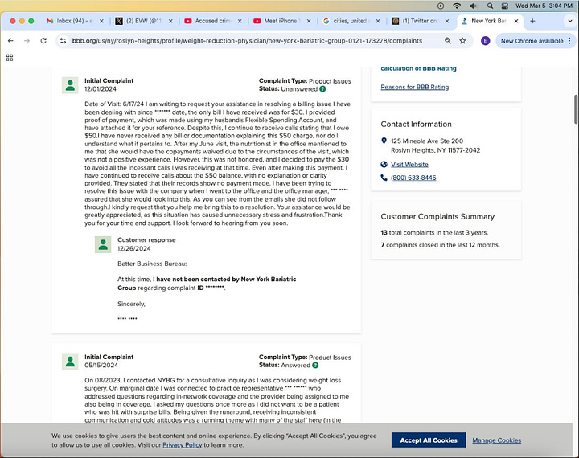
Task: Click '7 complaints closed in the last 12 months'
Action: tap(440, 245)
